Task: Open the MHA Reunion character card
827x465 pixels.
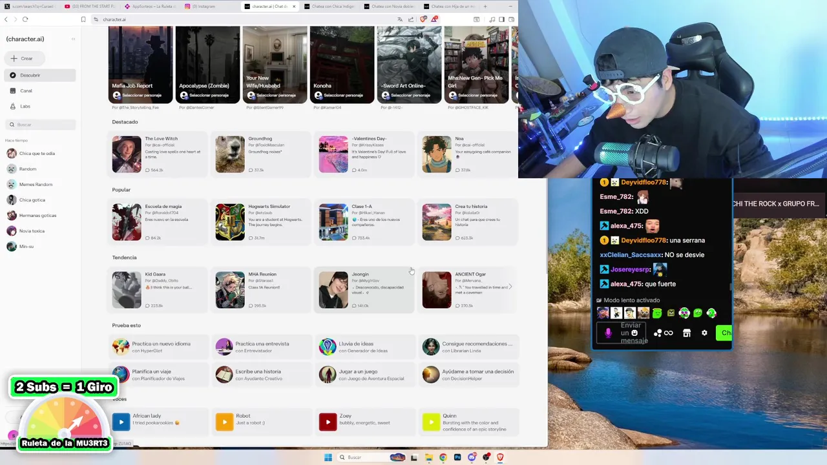Action: click(262, 289)
